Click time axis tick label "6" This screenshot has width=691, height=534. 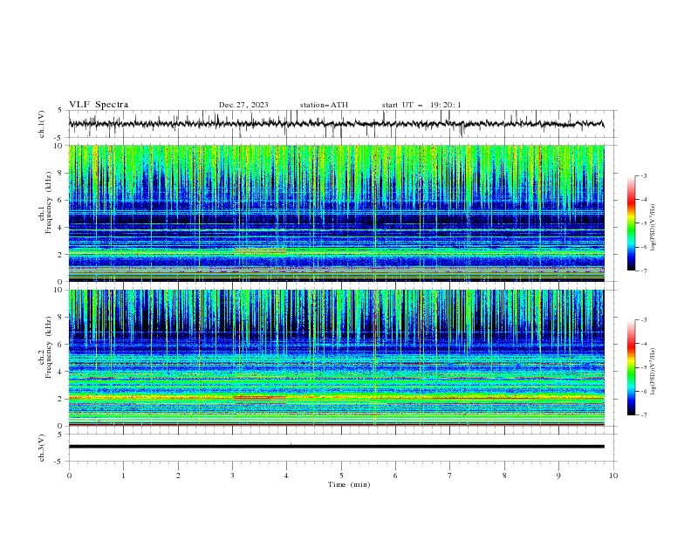tap(395, 476)
